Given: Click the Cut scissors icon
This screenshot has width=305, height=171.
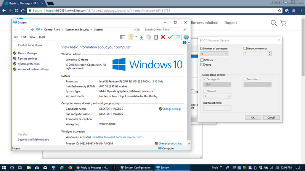Looking at the screenshot, I should click(141, 37).
